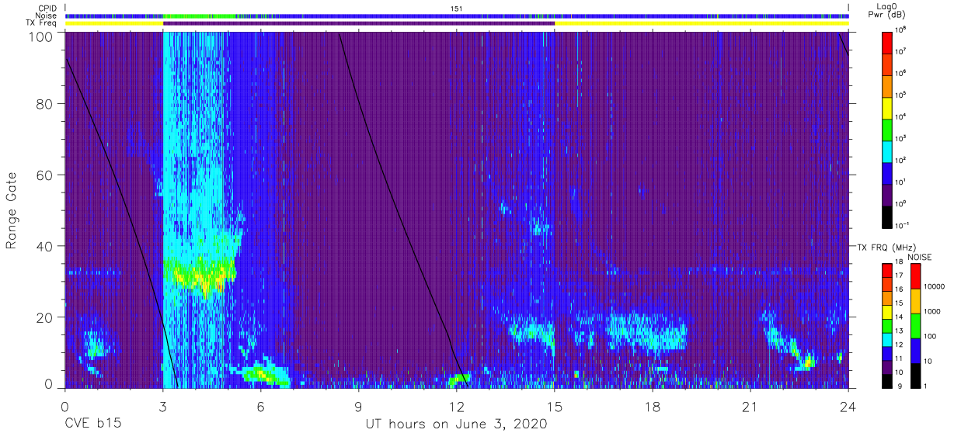This screenshot has height=440, width=954.
Task: Click the Noise strip label at top left
Action: (47, 16)
